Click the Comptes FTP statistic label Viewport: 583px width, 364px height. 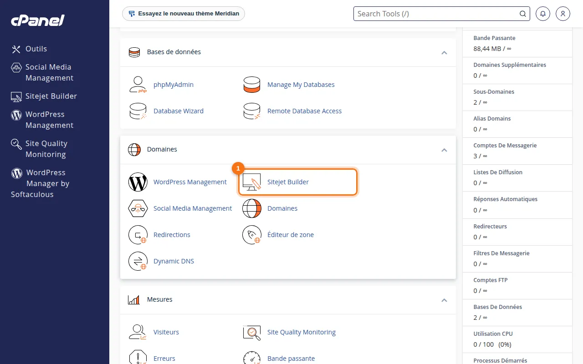tap(491, 280)
